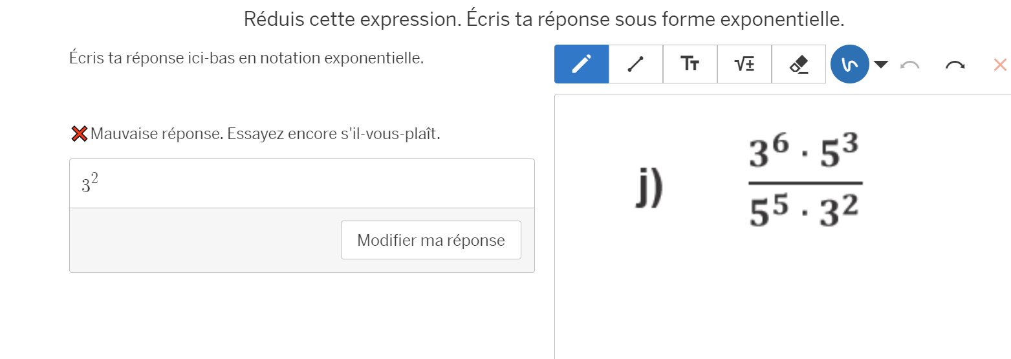
Task: Click the Modifier ma réponse button
Action: coord(431,240)
